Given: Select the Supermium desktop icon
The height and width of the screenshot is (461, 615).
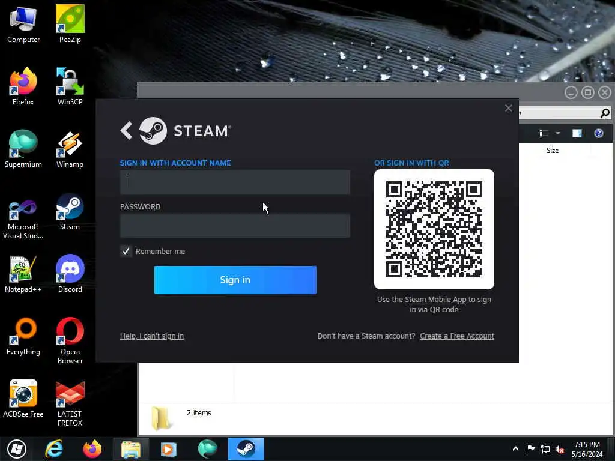Looking at the screenshot, I should point(23,149).
